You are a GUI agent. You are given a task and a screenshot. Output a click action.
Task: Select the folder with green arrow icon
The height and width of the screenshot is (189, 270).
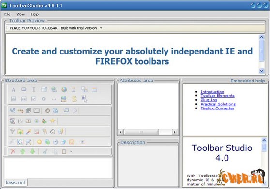tap(20, 132)
